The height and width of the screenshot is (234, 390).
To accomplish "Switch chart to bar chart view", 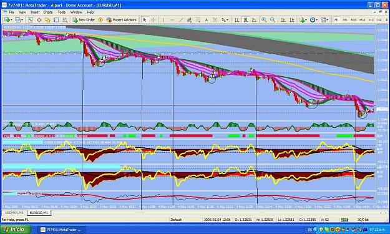I will tap(237, 20).
